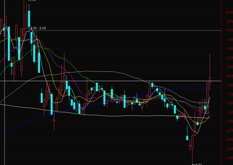The height and width of the screenshot is (165, 233).
Task: Click the 6.00 price axis label
Action: 230,158
